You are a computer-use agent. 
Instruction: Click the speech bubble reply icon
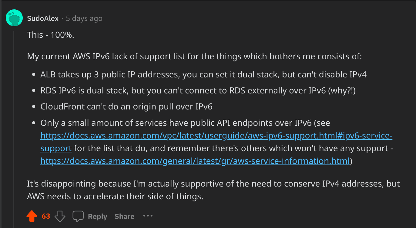pos(78,216)
